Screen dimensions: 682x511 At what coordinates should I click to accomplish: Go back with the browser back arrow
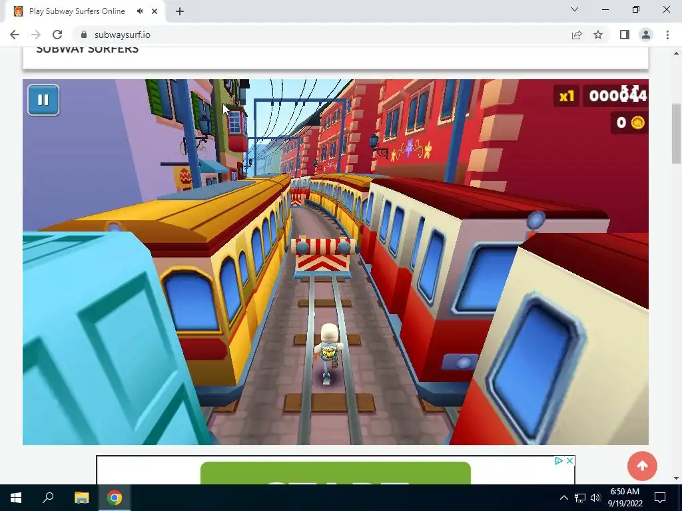click(x=15, y=35)
